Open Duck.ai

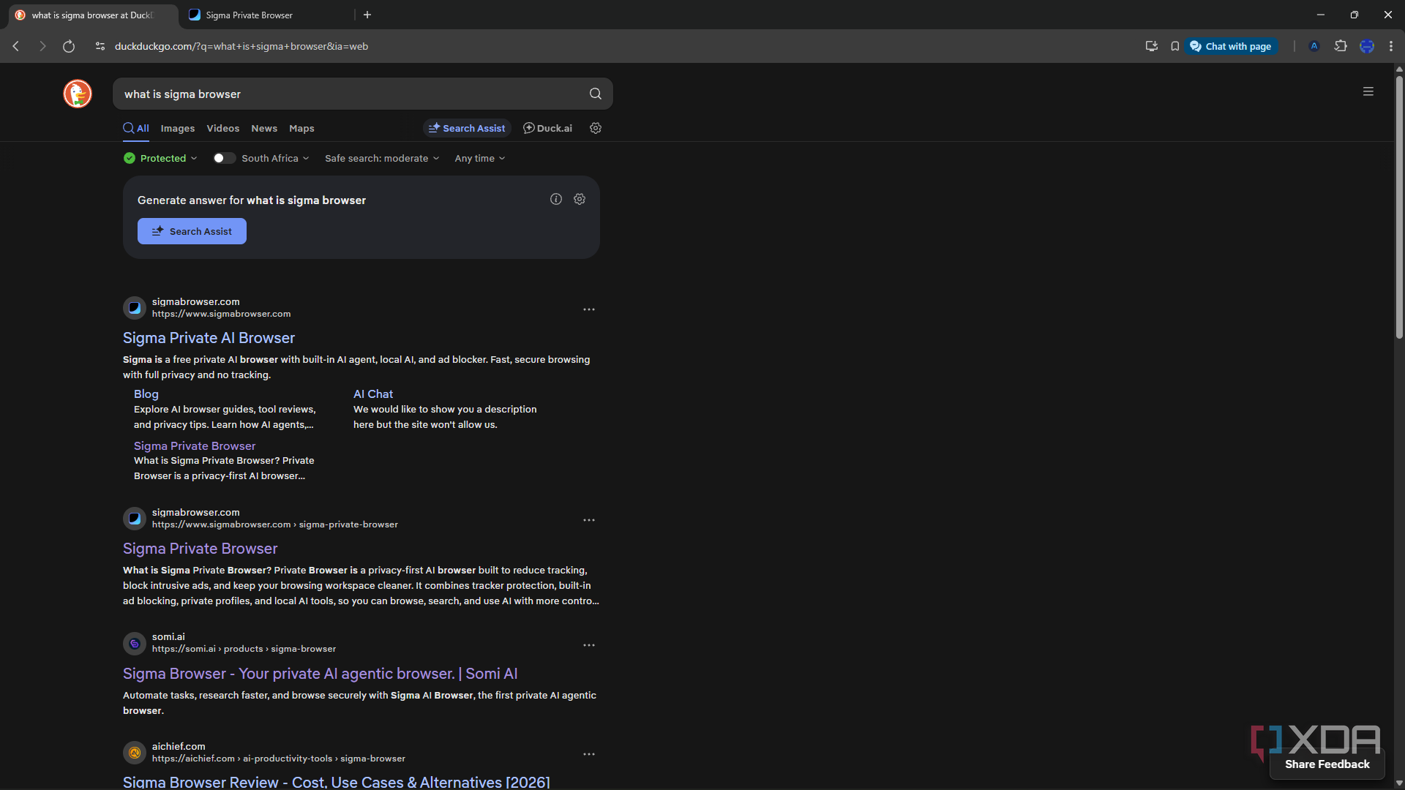547,128
